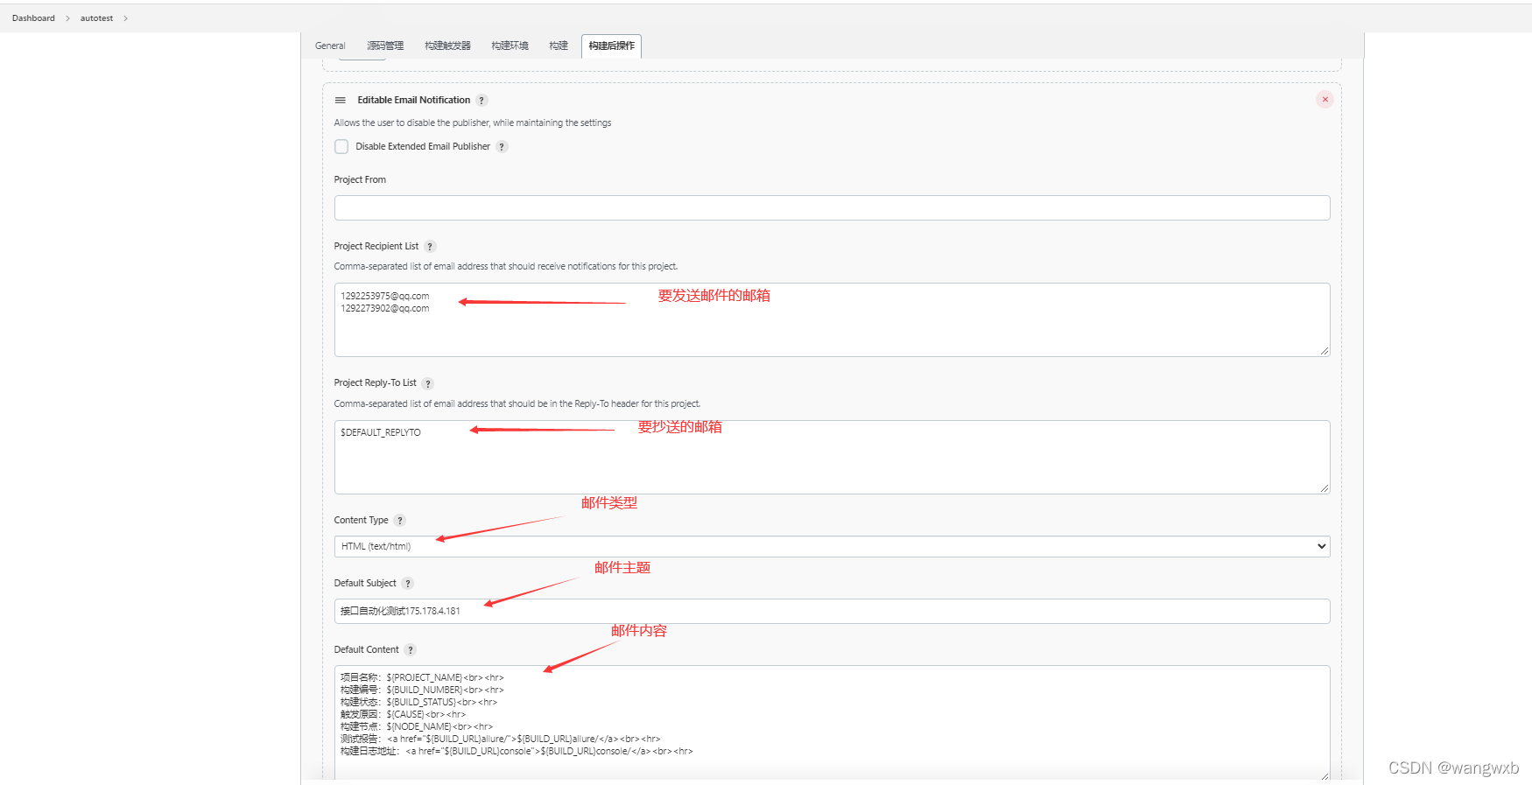1532x785 pixels.
Task: Open help for Project Reply-To List
Action: click(428, 383)
